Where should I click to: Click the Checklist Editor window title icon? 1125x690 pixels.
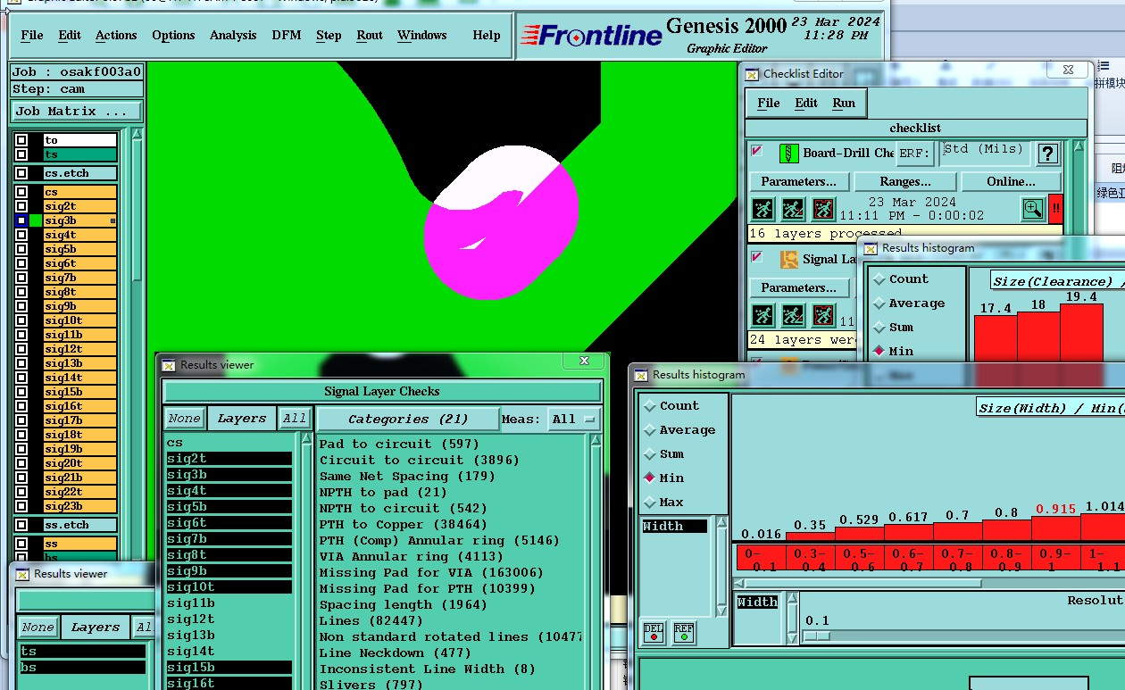coord(752,74)
